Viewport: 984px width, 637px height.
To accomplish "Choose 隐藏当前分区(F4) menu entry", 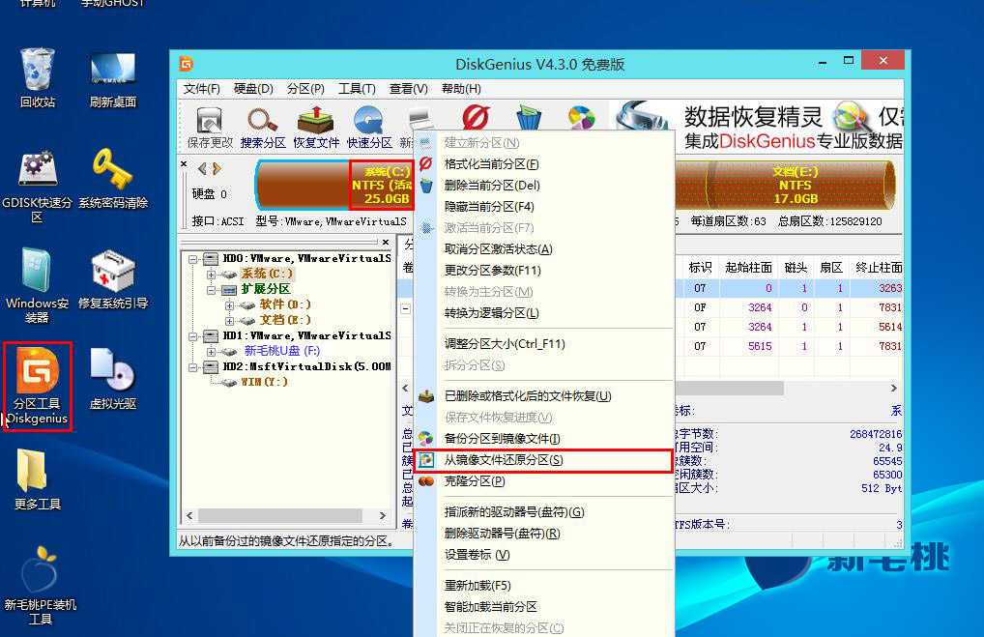I will point(543,207).
